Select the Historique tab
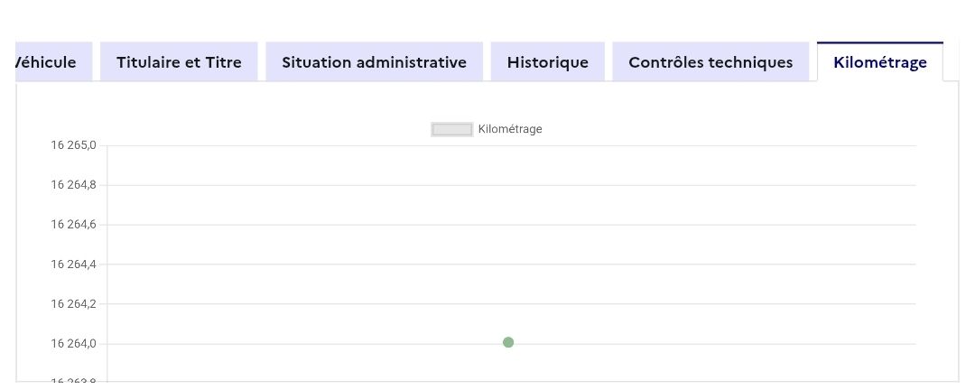975x390 pixels. (x=547, y=62)
